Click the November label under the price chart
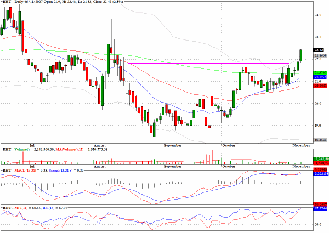Screen dimensions: 329x233 pyautogui.click(x=301, y=145)
